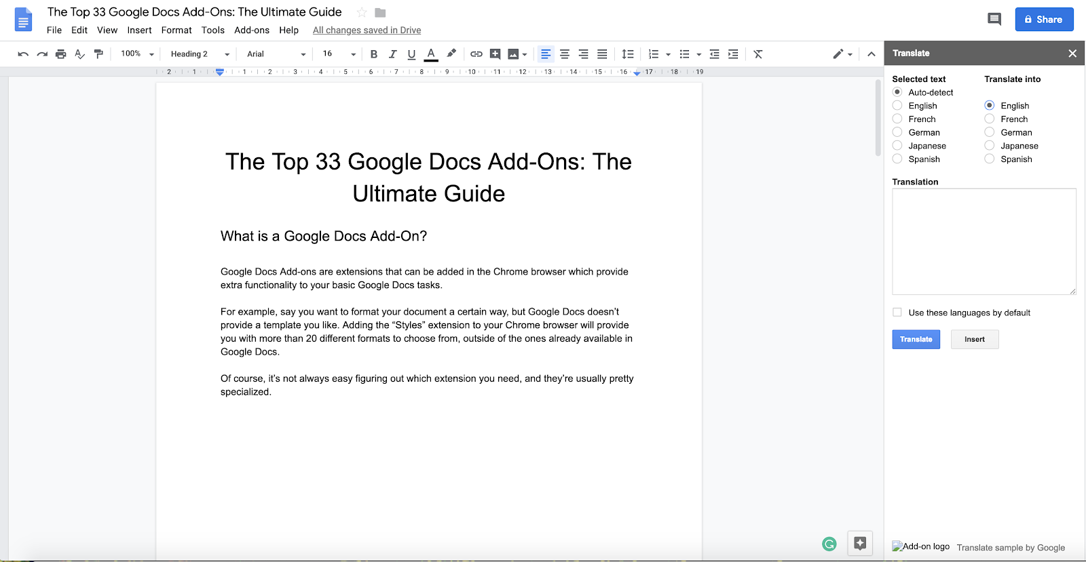Select Spanish under Translate into

[990, 159]
